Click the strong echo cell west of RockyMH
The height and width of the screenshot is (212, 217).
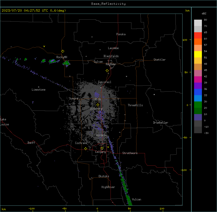pos(52,61)
